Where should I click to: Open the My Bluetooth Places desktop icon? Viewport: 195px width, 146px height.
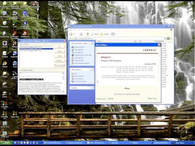pos(25,25)
